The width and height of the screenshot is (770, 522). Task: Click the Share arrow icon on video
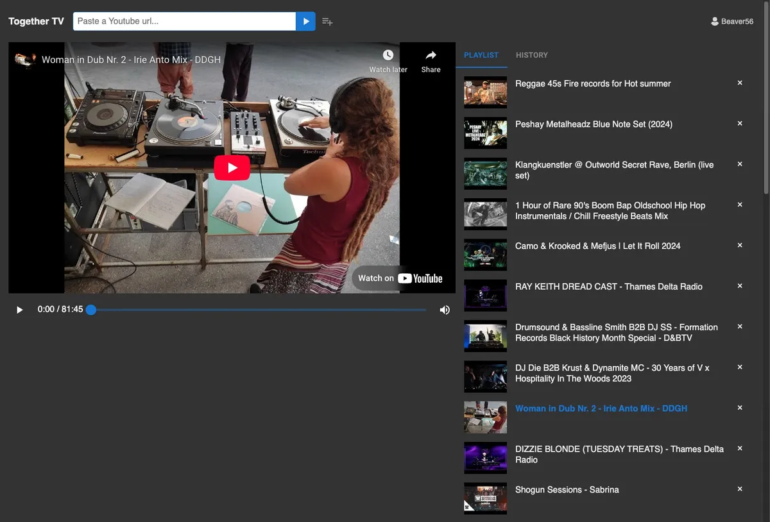point(431,55)
